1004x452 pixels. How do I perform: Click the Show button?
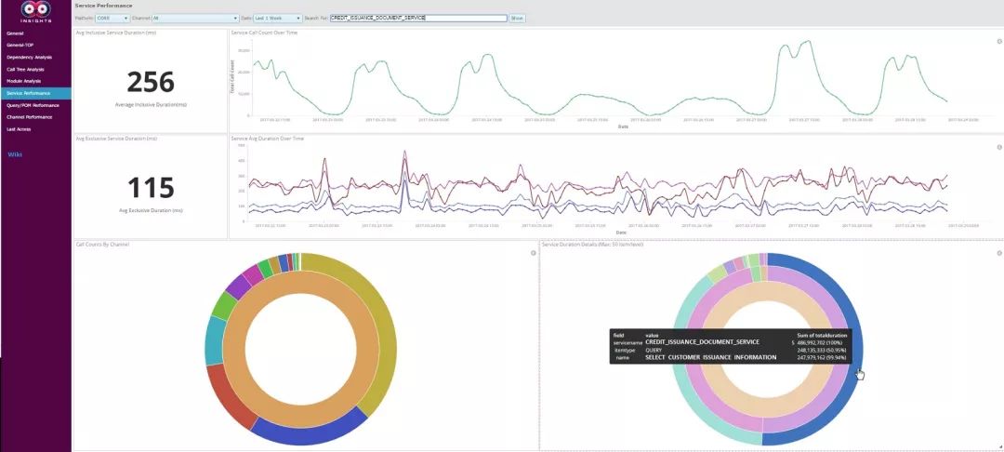click(518, 19)
